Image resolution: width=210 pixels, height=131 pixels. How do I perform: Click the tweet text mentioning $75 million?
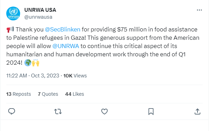pos(103,46)
